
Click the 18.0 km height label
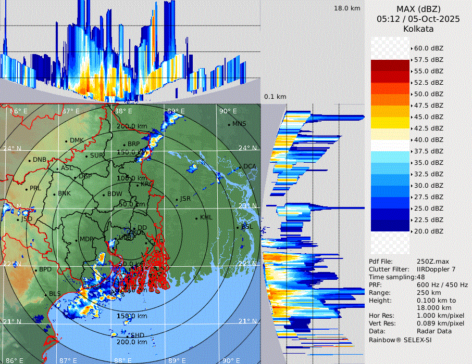pyautogui.click(x=347, y=8)
